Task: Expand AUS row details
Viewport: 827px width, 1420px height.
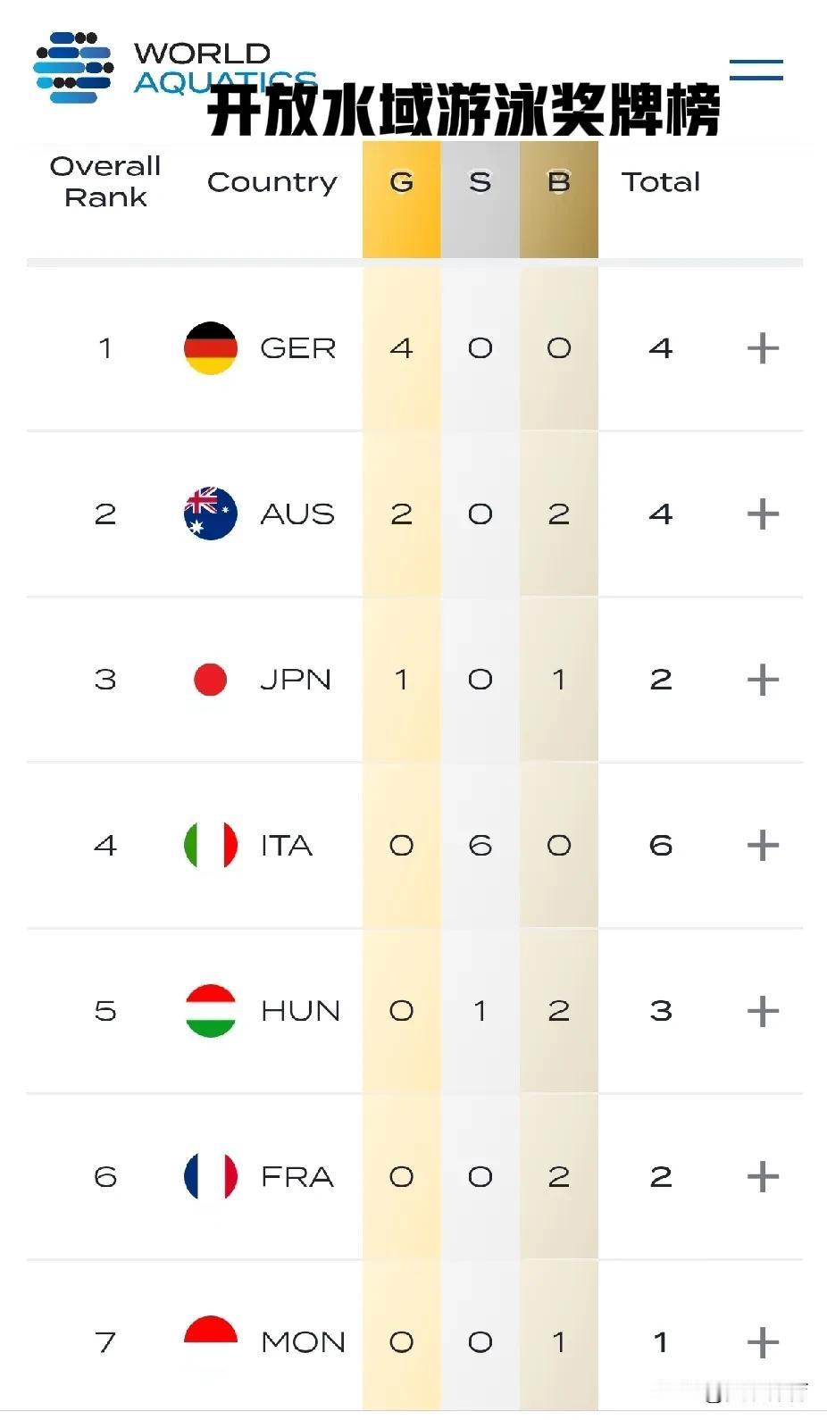Action: tap(763, 514)
